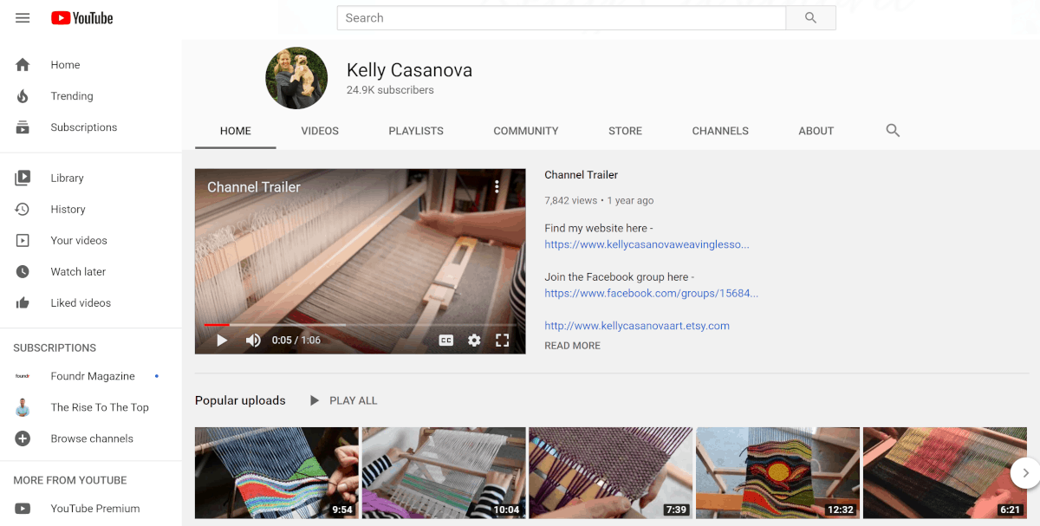Open the kellycasanovaweavinglesso website link
The image size is (1040, 526).
647,244
